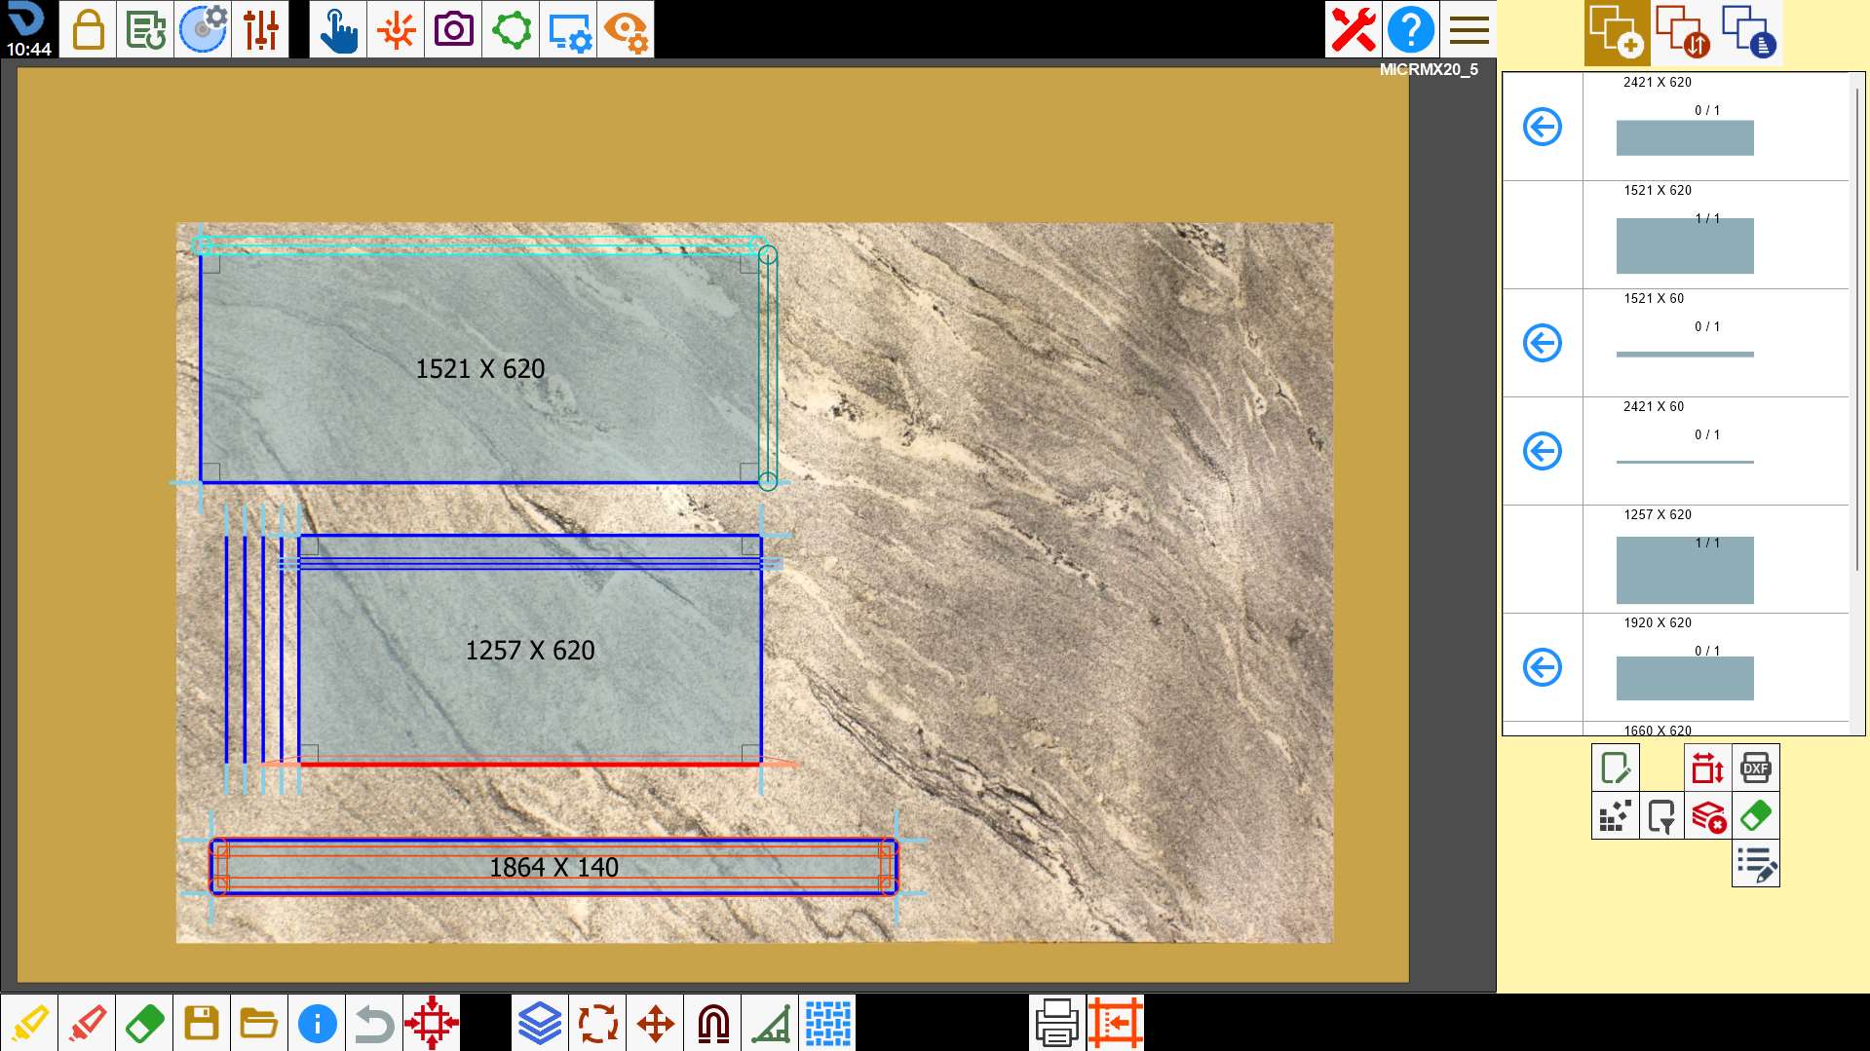Image resolution: width=1870 pixels, height=1051 pixels.
Task: Open the sliders adjustment icon
Action: 260,29
